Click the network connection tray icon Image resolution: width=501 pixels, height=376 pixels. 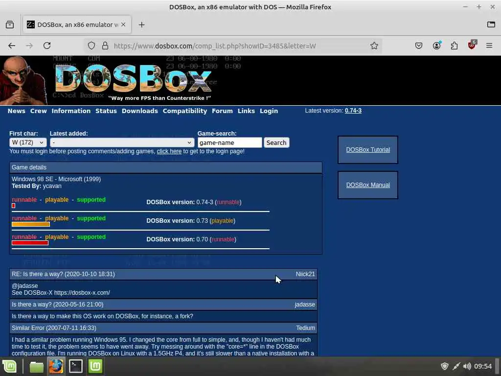coord(456,366)
